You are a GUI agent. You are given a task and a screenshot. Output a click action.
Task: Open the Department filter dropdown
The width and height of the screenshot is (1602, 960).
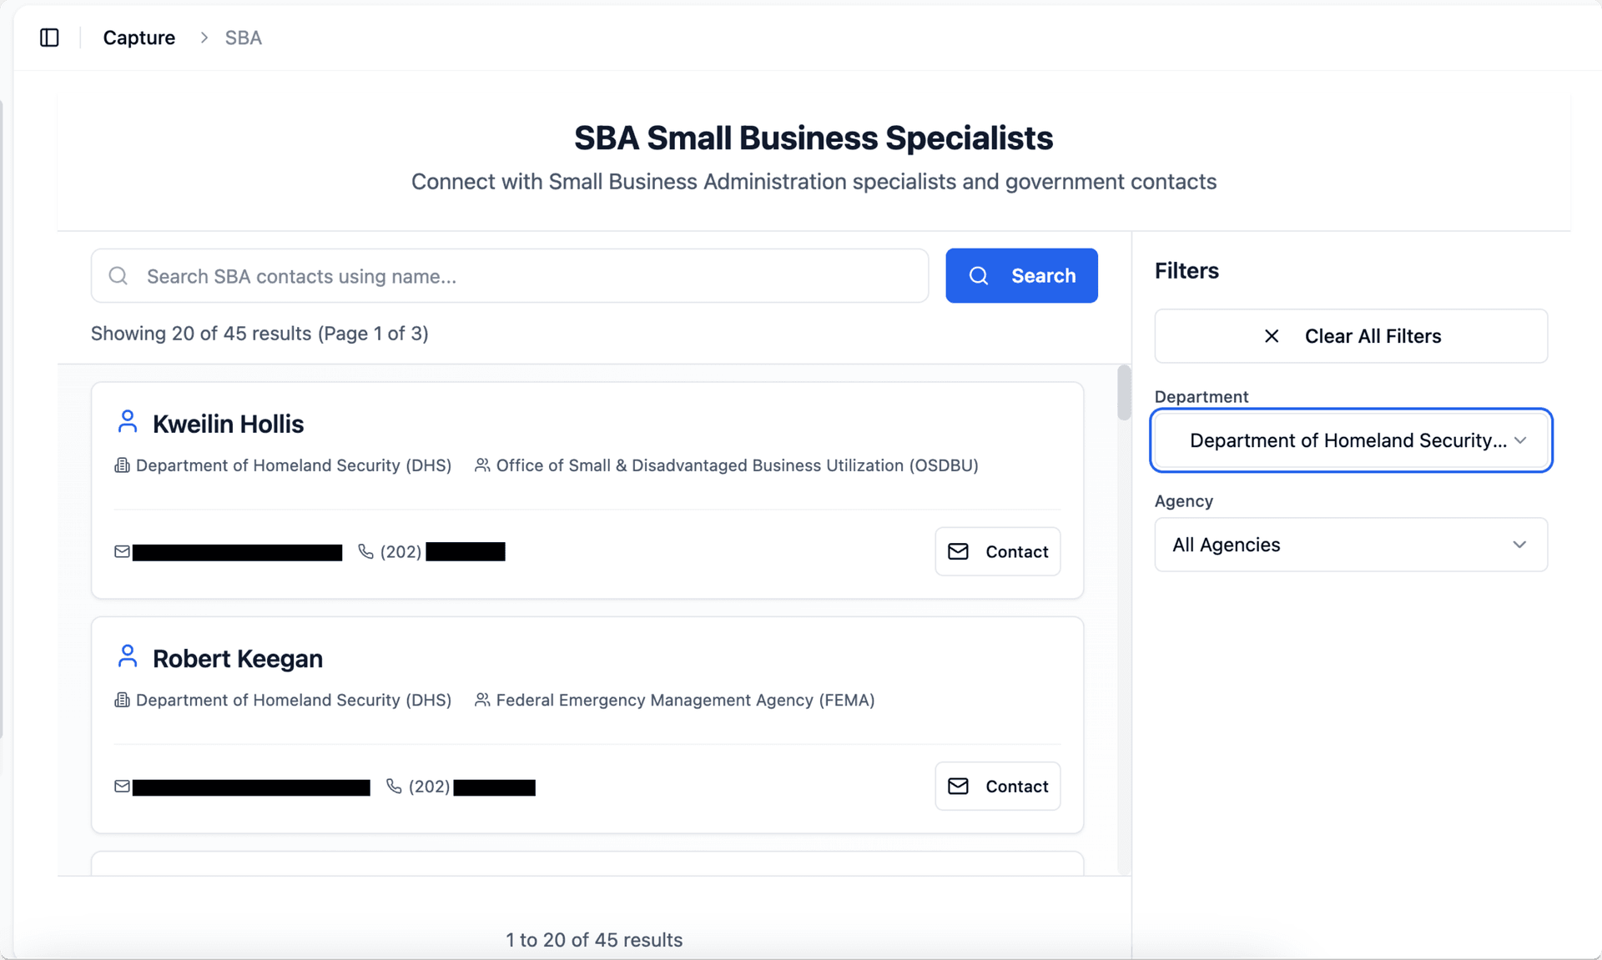[1350, 440]
